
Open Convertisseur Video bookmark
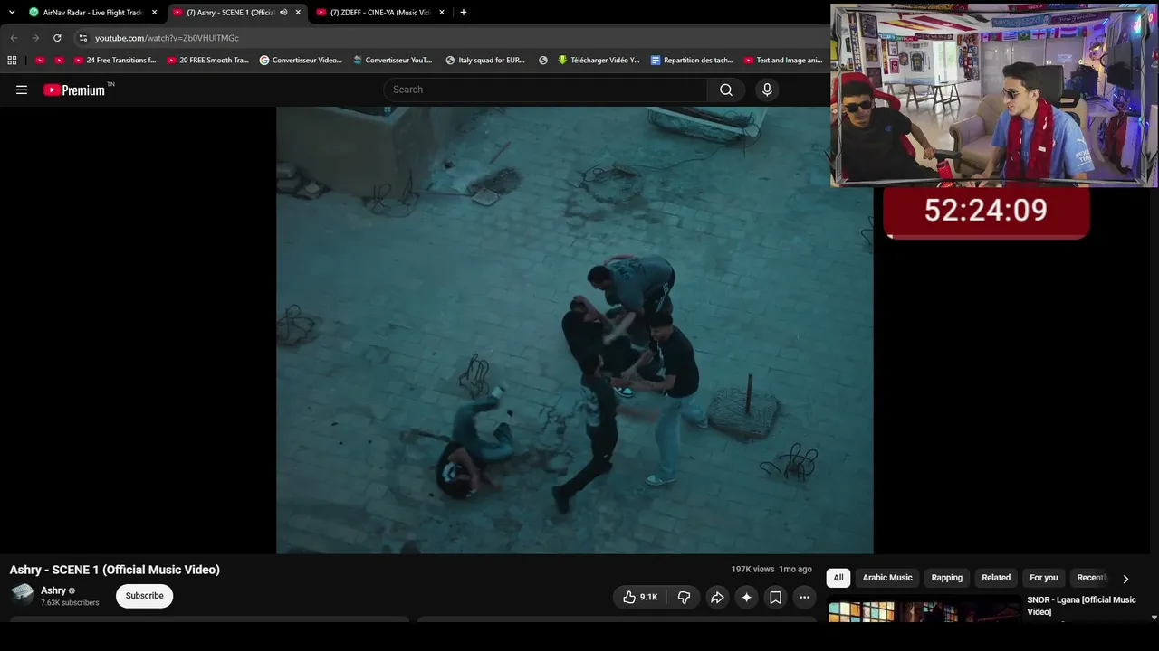301,61
